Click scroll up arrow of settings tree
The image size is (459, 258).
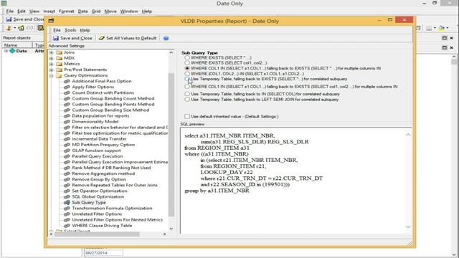click(x=171, y=52)
